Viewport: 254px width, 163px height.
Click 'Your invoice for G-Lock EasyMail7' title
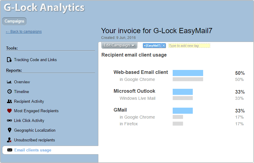pos(157,31)
